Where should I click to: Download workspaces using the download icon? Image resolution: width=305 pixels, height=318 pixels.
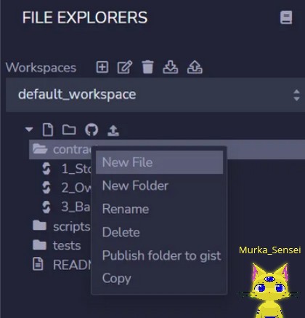point(171,67)
